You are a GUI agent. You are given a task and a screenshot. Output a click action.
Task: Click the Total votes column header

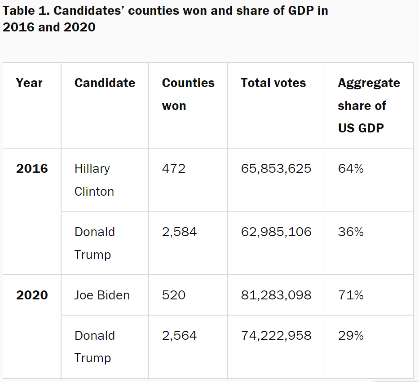tap(273, 83)
